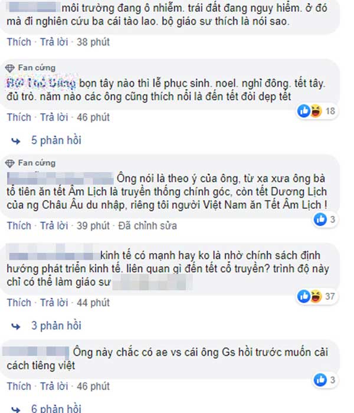The height and width of the screenshot is (413, 354).
Task: Click the like icon on the Tết Âm Lịch comment
Action: tap(320, 219)
